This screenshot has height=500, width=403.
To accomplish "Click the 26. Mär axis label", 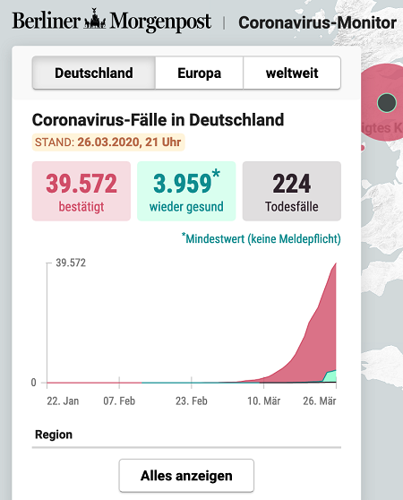I will point(320,401).
